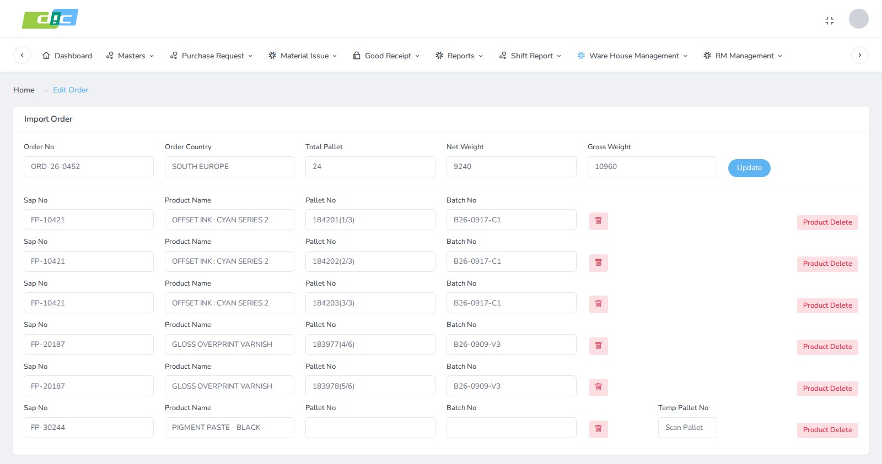The image size is (882, 464).
Task: Expand the RM Management dropdown chevron
Action: point(780,56)
